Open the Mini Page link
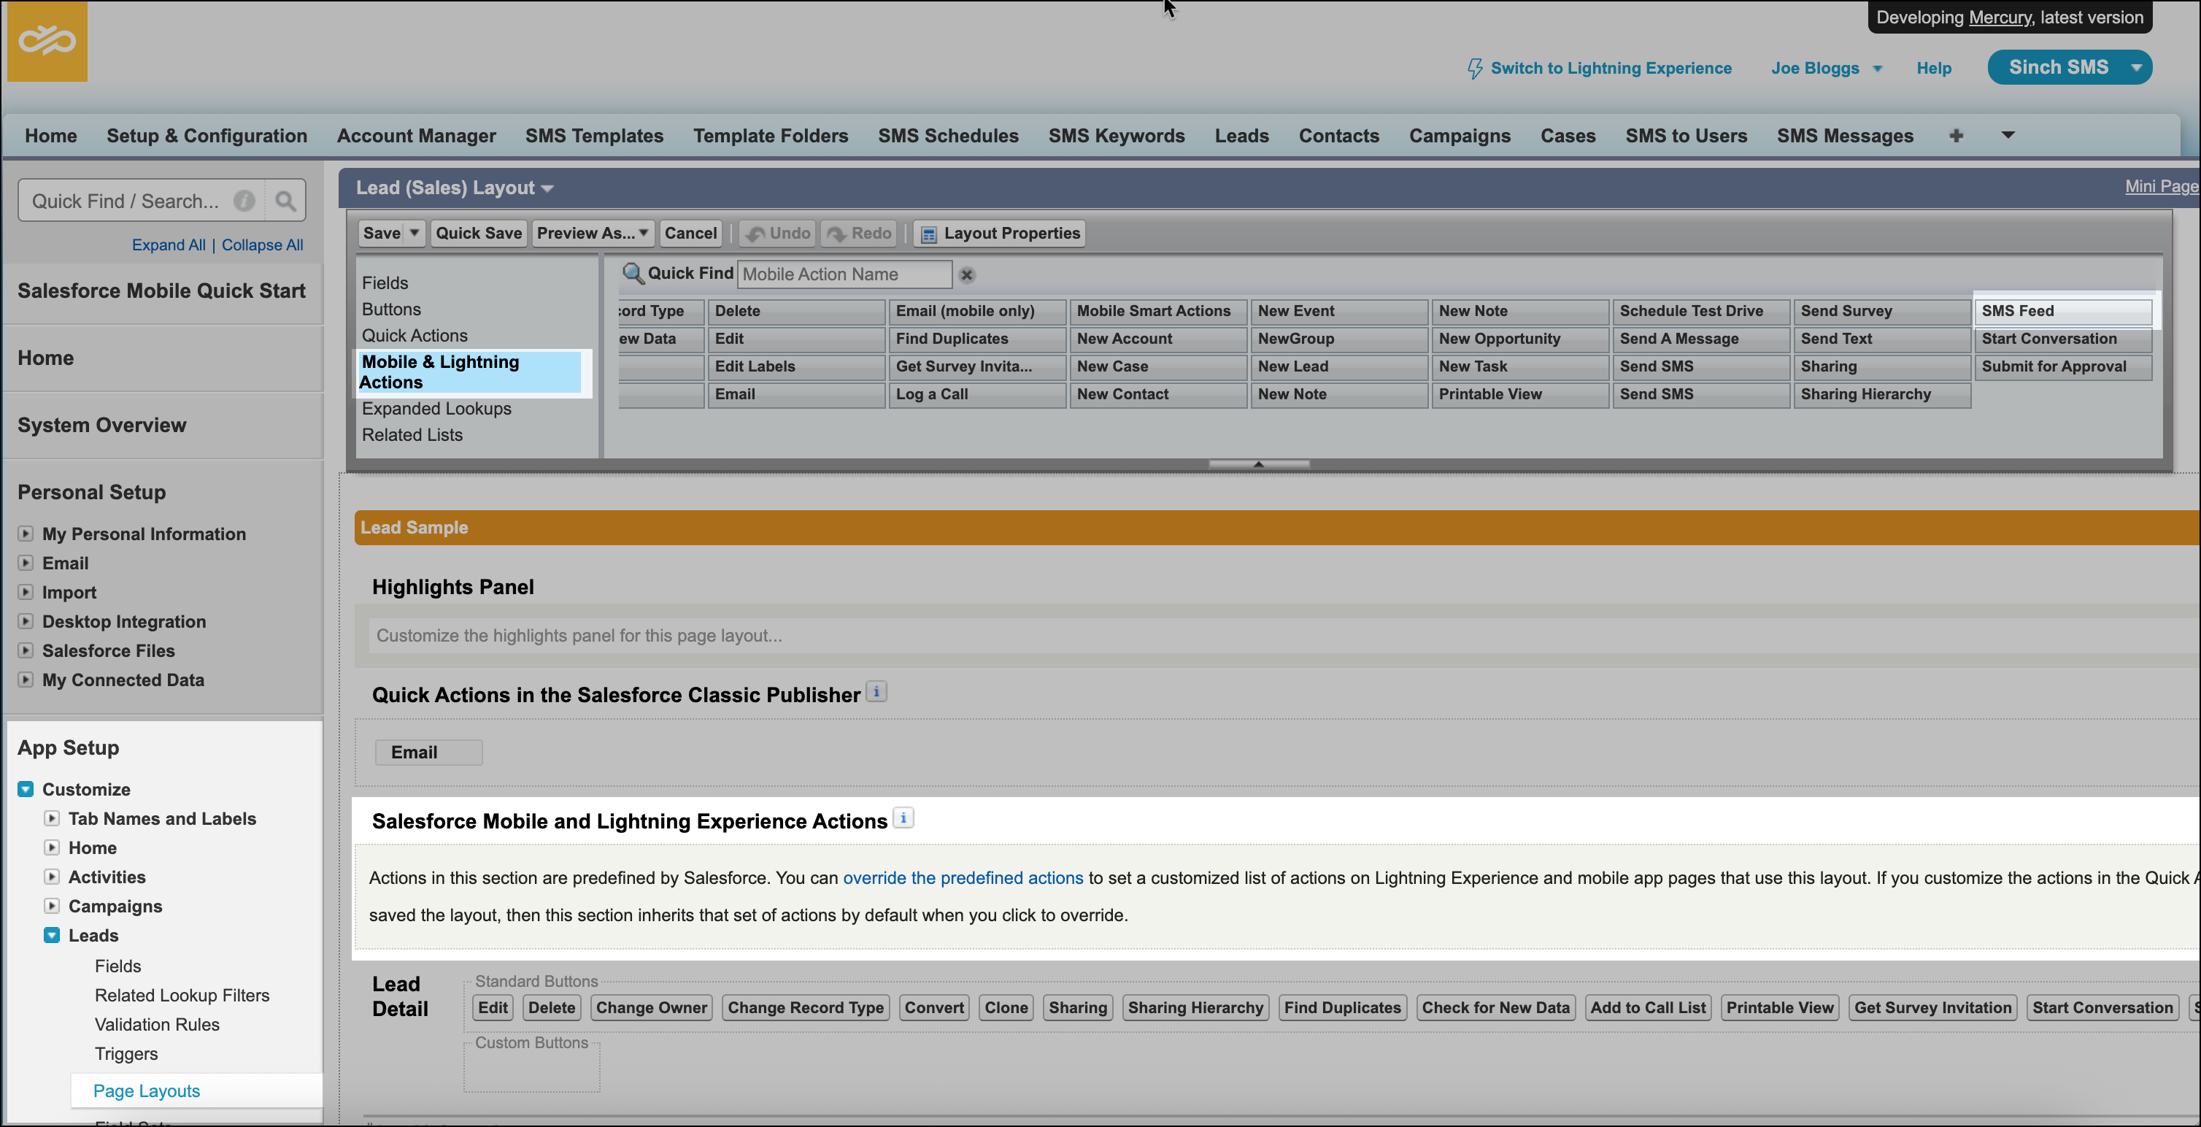Image resolution: width=2201 pixels, height=1127 pixels. click(2162, 186)
